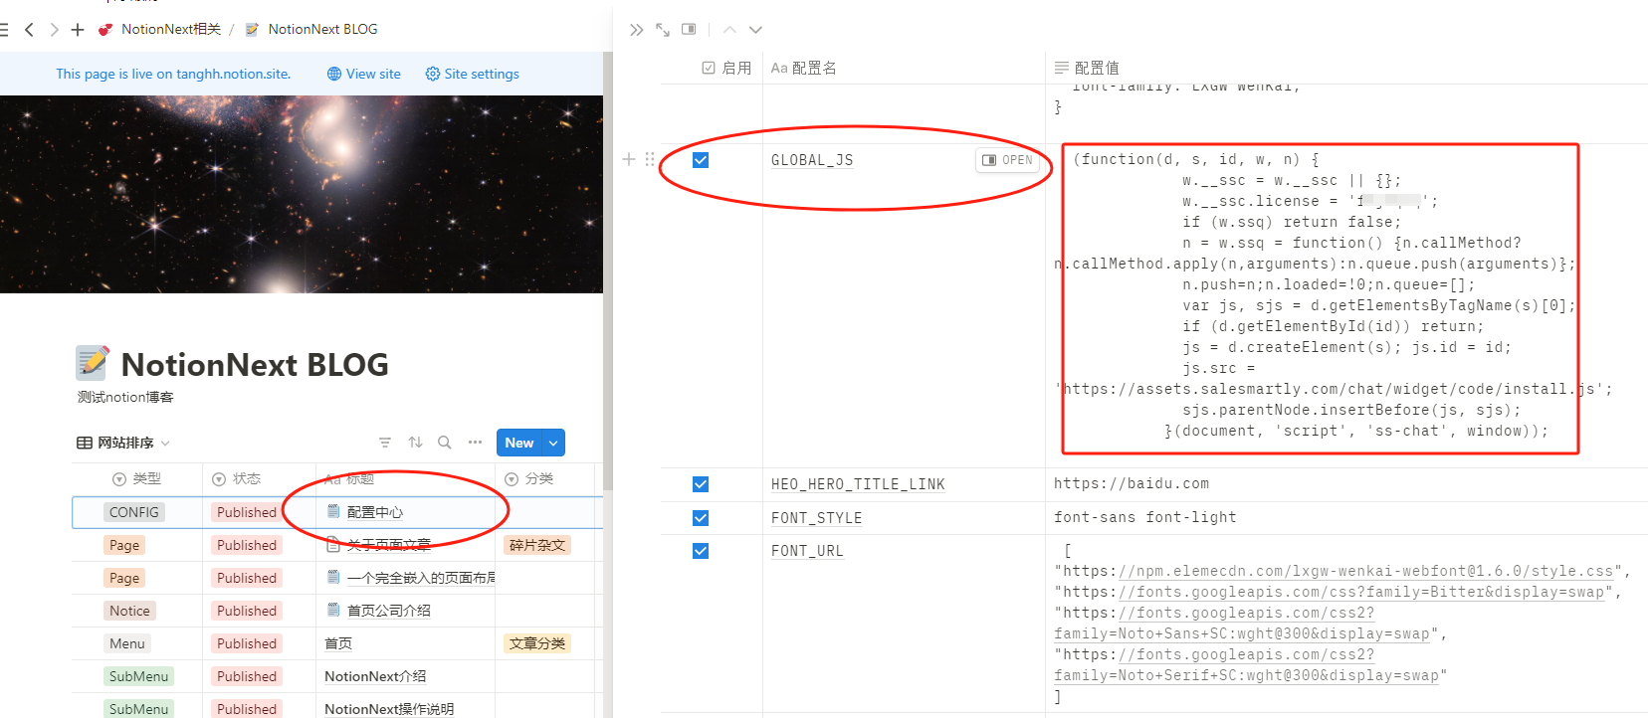
Task: Click the FONT_URL config name
Action: pyautogui.click(x=807, y=551)
